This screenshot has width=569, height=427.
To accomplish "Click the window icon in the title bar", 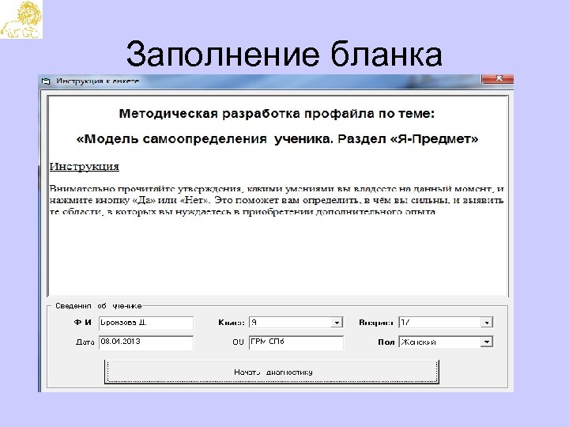I will click(x=46, y=81).
